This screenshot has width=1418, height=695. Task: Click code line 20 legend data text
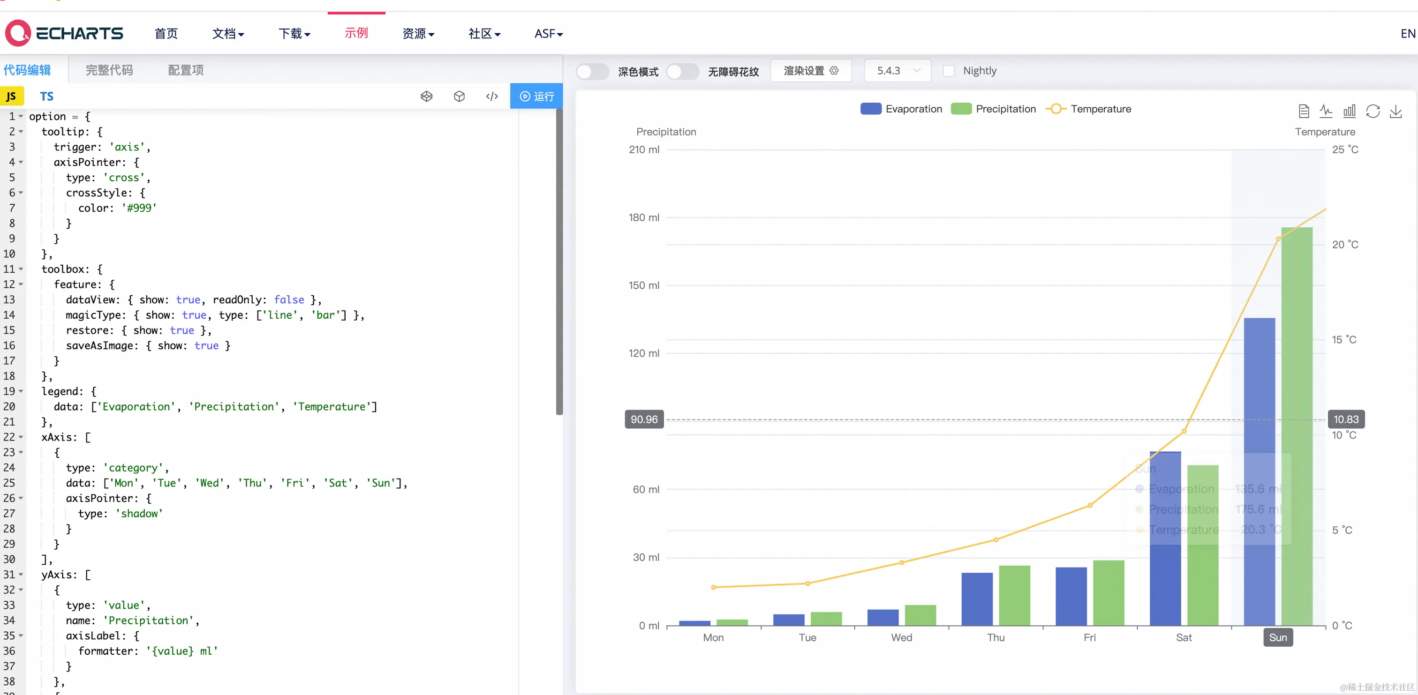point(215,407)
